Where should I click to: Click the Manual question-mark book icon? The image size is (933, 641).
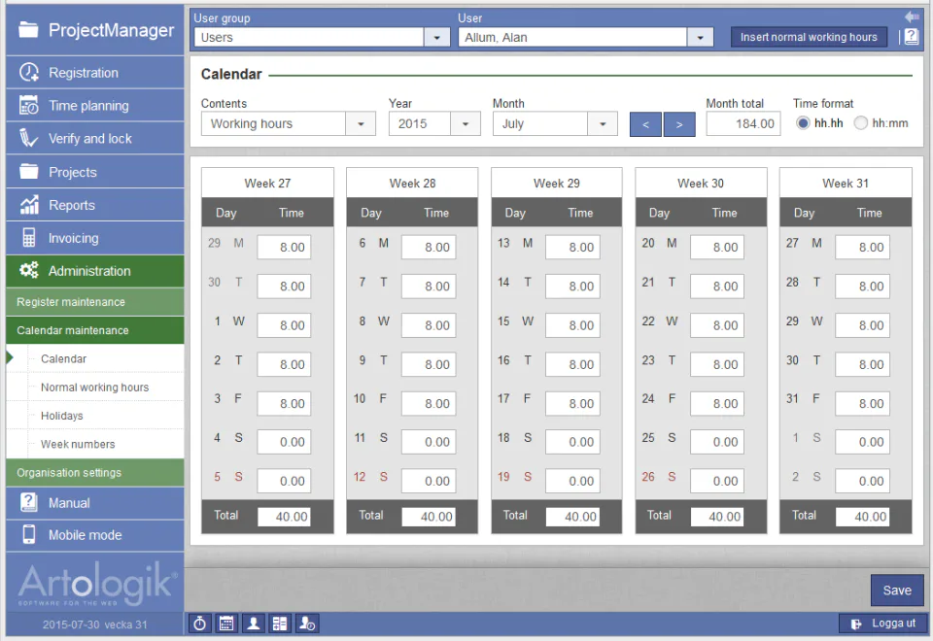click(28, 502)
